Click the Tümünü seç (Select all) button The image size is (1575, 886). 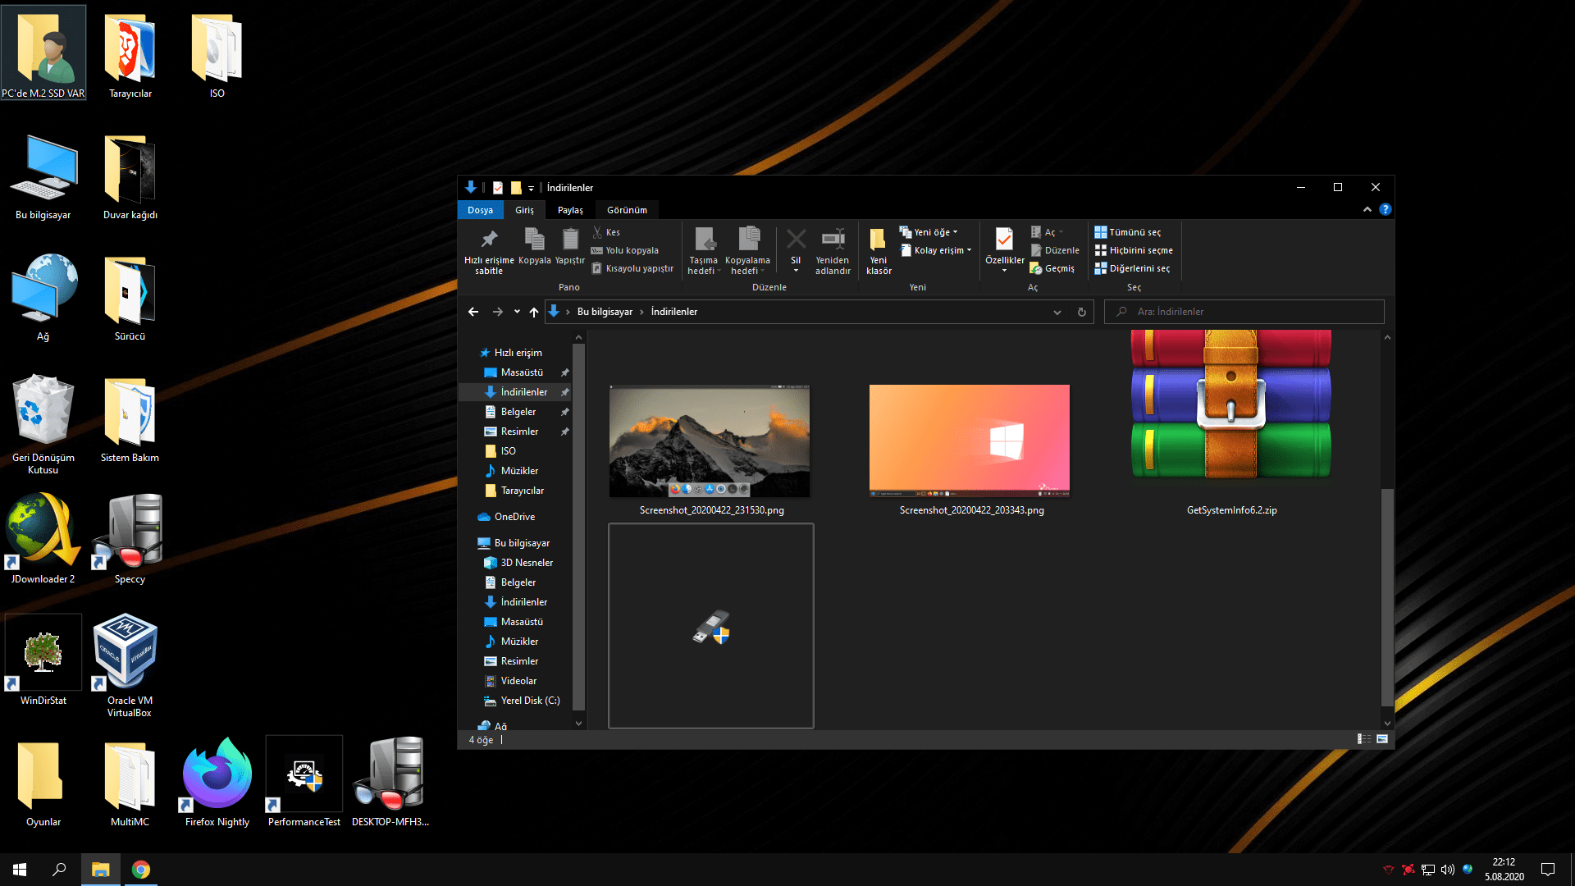click(1134, 232)
